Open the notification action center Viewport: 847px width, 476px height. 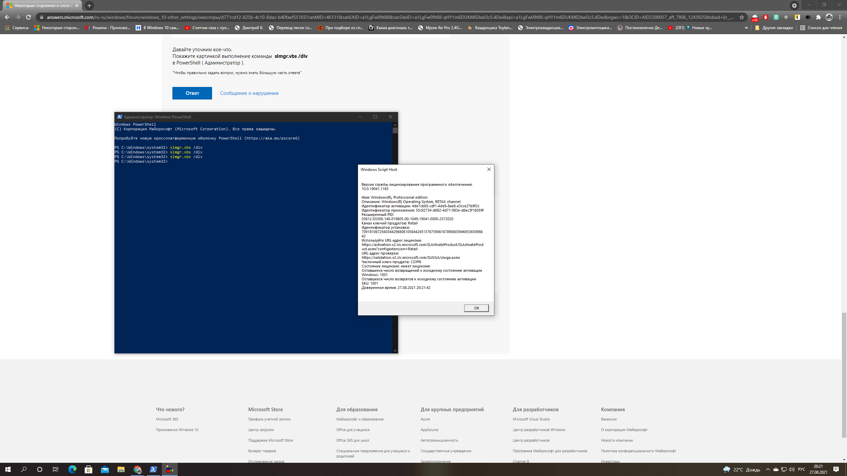point(836,469)
